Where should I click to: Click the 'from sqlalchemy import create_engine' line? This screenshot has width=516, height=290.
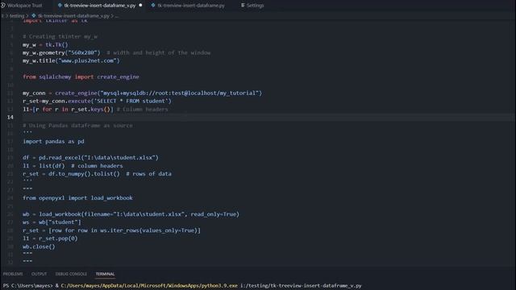pyautogui.click(x=81, y=77)
